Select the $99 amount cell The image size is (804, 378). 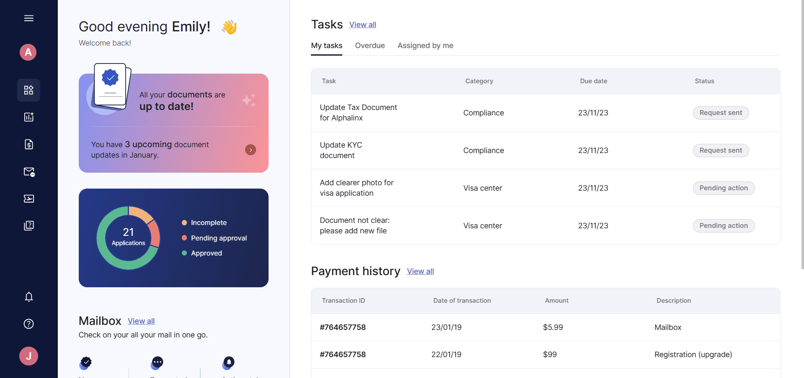point(550,355)
